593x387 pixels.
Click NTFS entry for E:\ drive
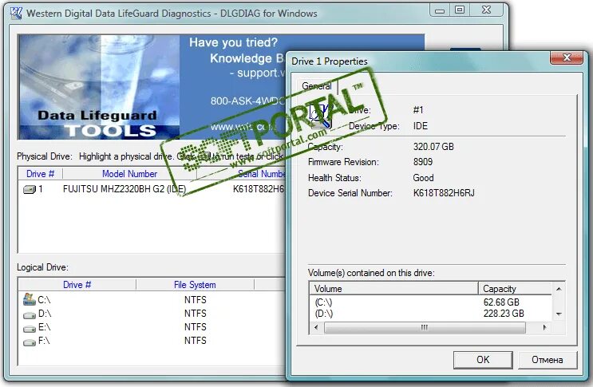click(x=196, y=327)
